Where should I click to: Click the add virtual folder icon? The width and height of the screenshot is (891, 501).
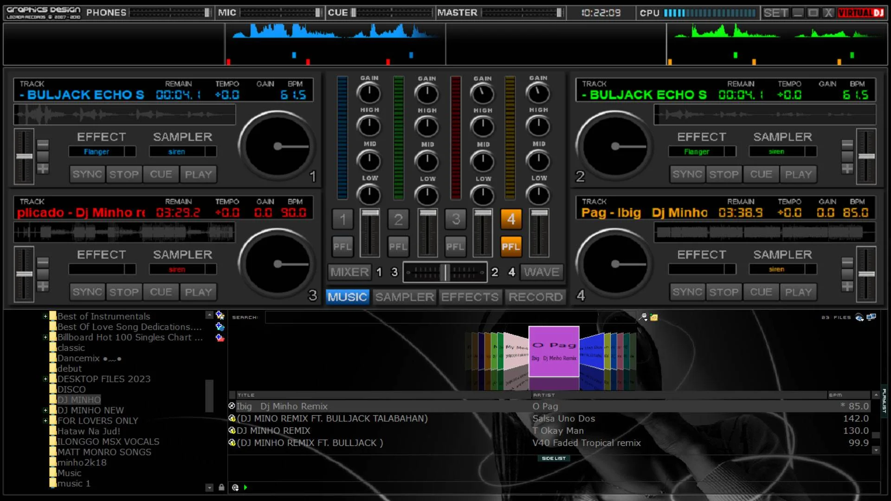point(220,337)
